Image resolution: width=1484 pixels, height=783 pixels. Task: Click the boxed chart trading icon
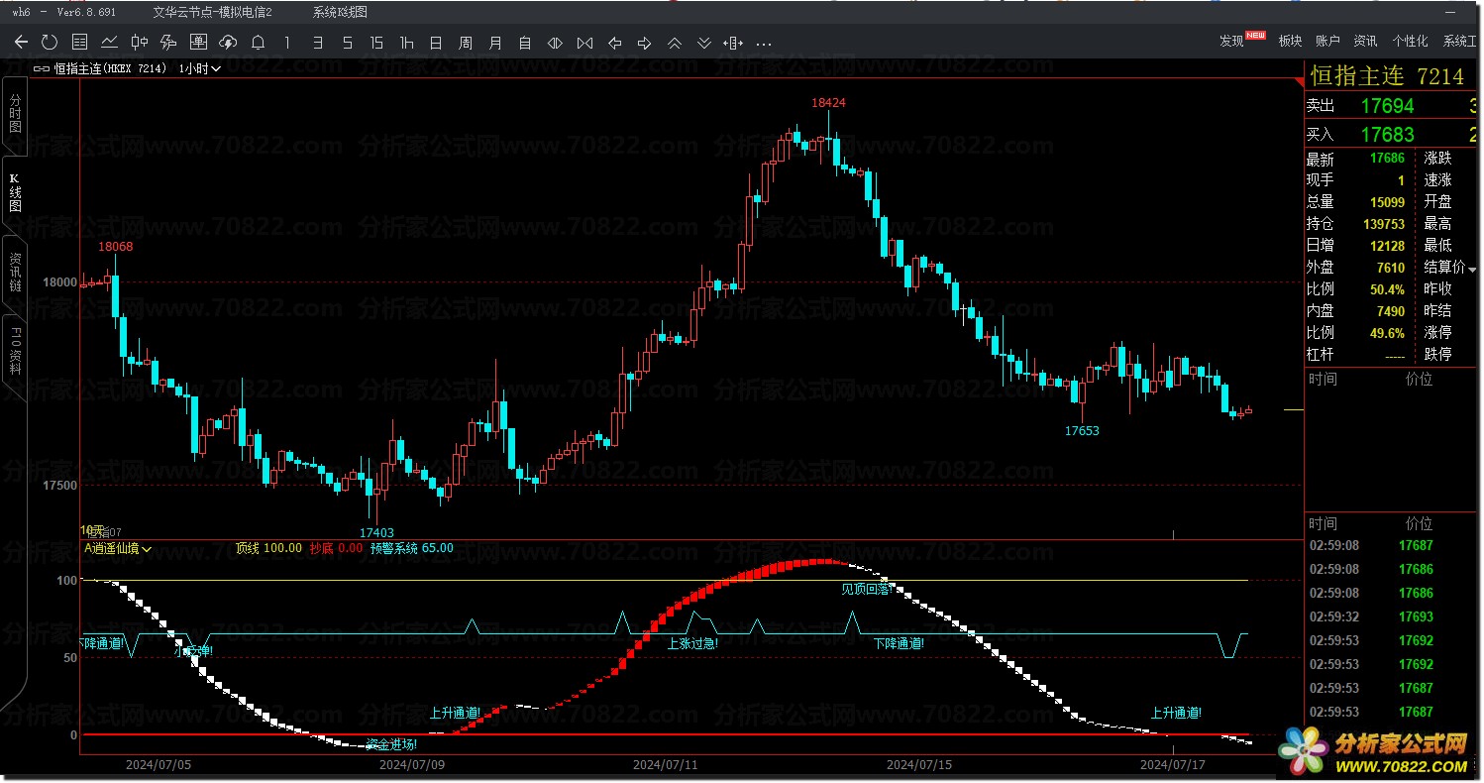coord(198,42)
